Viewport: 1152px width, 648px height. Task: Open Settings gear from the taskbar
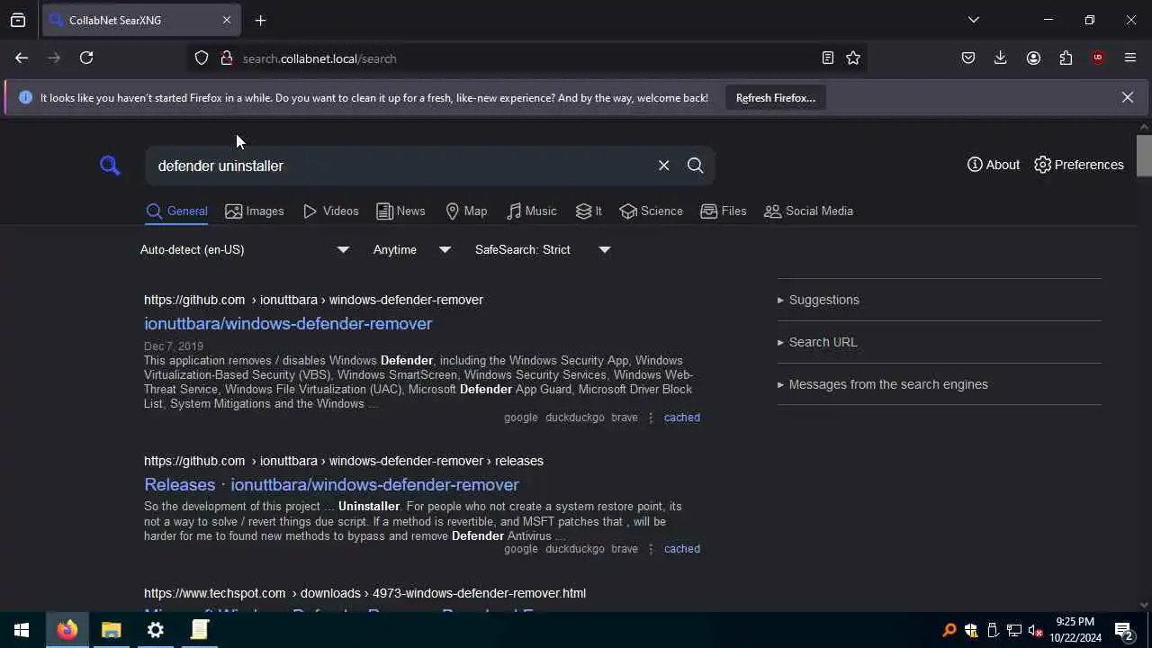coord(156,630)
